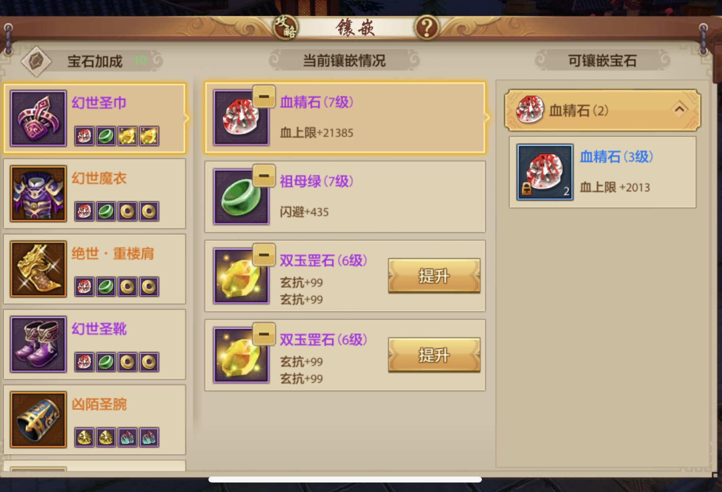Select the 幻世圣靴 equipment row
This screenshot has height=492, width=722.
pyautogui.click(x=95, y=344)
